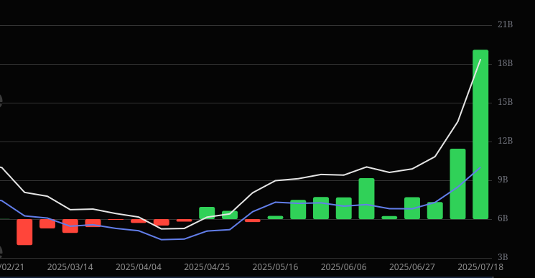Select the 2025/05/16 date on the x-axis
Screen dimensions: 535x278
pos(275,267)
